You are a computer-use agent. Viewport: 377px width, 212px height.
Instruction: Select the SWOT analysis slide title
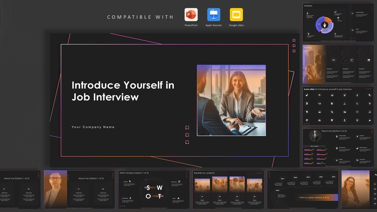(134, 173)
